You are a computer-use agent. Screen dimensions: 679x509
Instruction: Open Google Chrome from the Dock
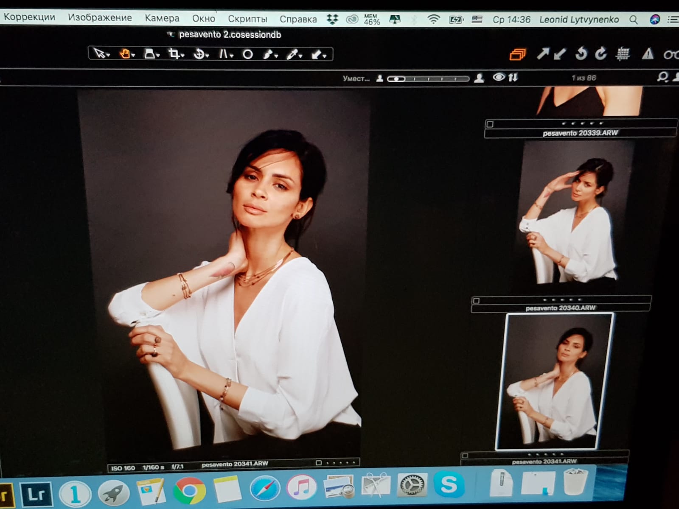(189, 491)
